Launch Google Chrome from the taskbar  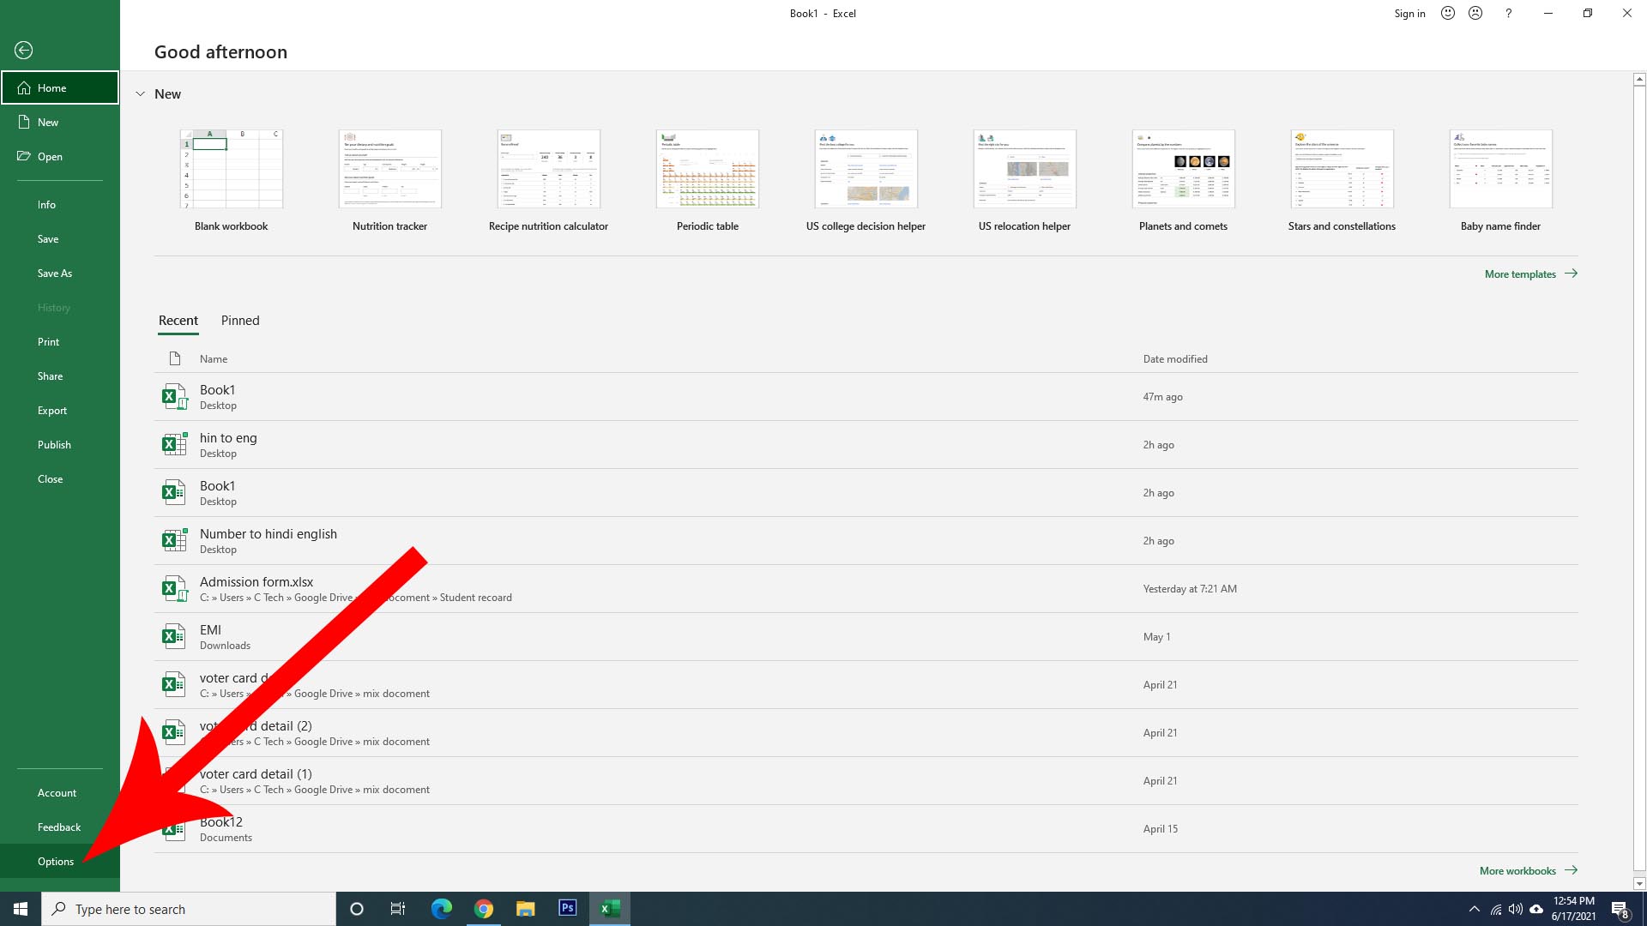(484, 908)
